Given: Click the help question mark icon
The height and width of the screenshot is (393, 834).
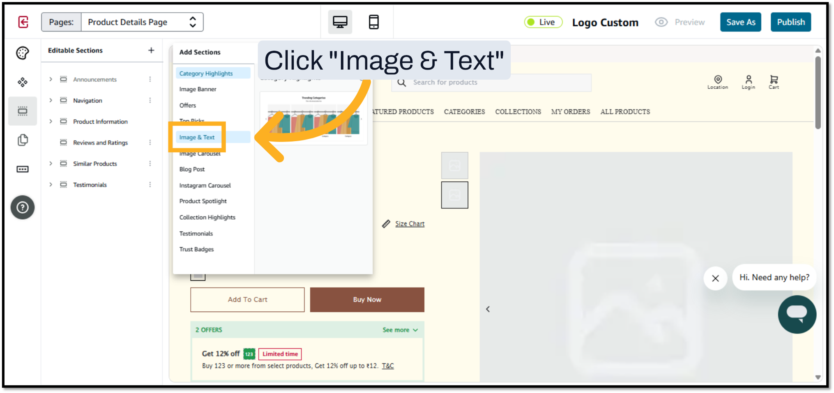Looking at the screenshot, I should (x=23, y=207).
